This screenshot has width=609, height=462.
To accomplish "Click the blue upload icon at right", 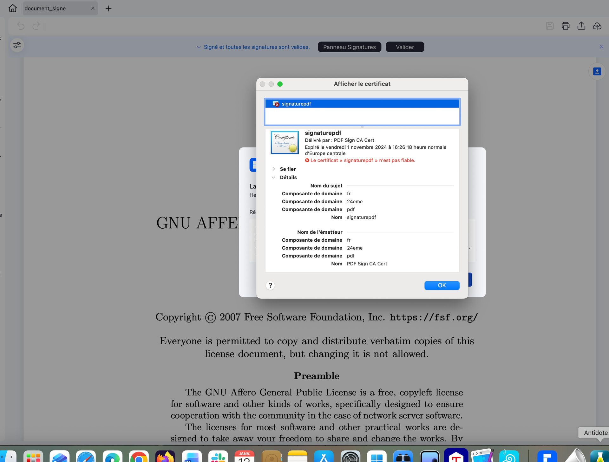I will click(597, 71).
